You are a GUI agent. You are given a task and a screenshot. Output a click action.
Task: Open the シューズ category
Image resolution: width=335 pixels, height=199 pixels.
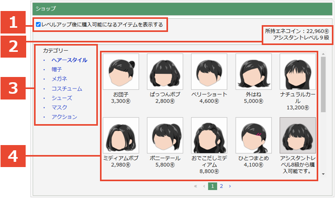tap(62, 98)
